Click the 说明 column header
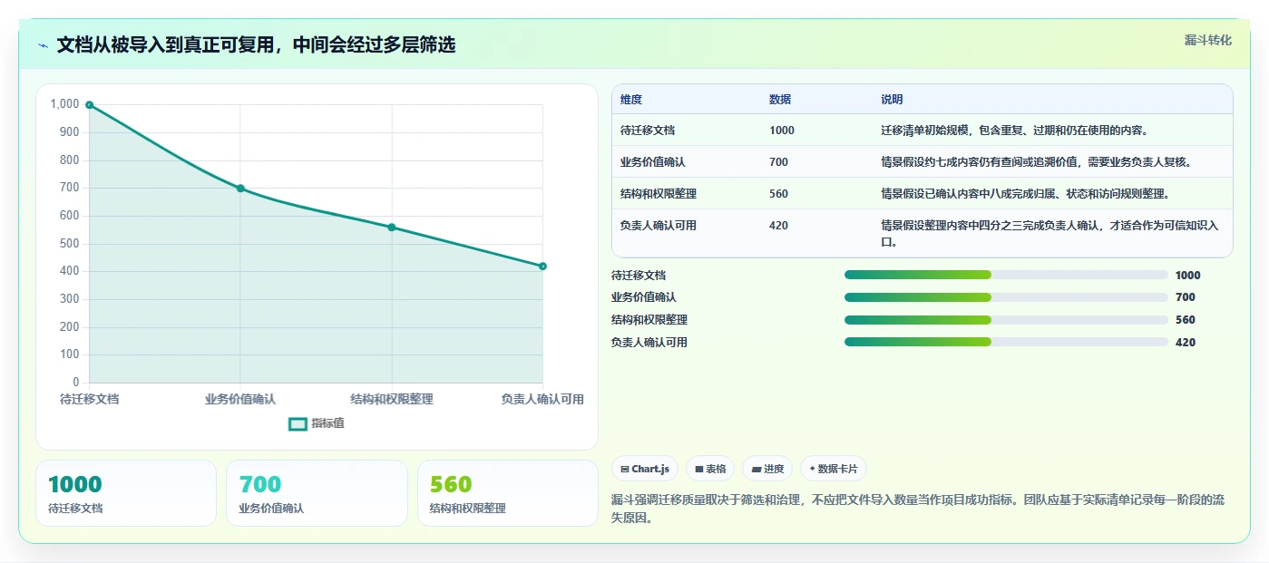 [x=892, y=100]
